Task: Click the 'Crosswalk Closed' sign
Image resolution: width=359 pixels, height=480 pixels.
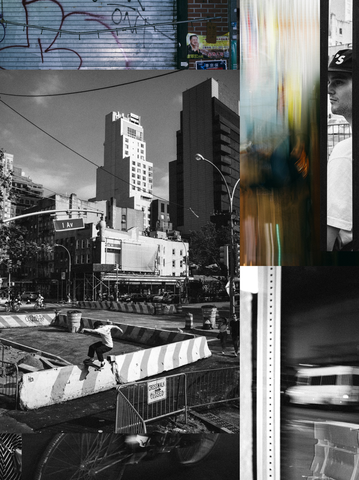Action: tap(157, 391)
